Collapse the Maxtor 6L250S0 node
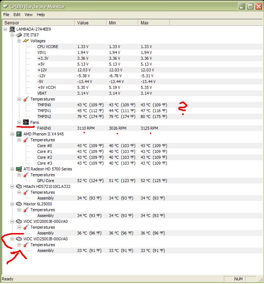 coord(12,204)
